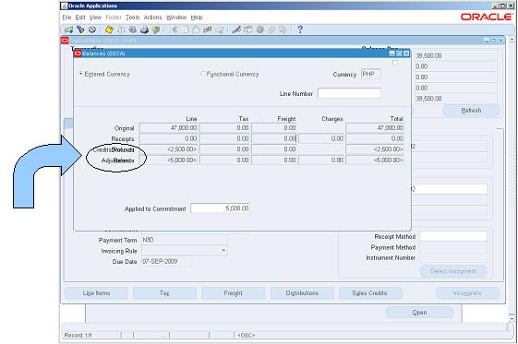Click Adjustments row Charges value 0.00
This screenshot has width=518, height=344.
(x=321, y=160)
